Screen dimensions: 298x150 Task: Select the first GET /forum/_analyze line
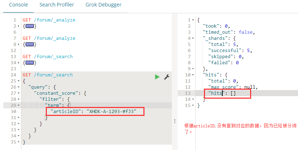49,20
